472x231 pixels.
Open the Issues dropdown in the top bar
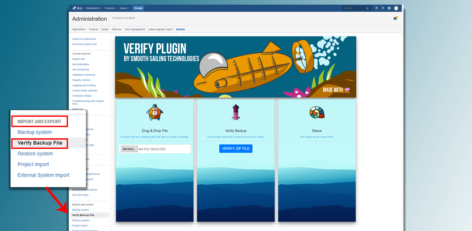click(124, 8)
